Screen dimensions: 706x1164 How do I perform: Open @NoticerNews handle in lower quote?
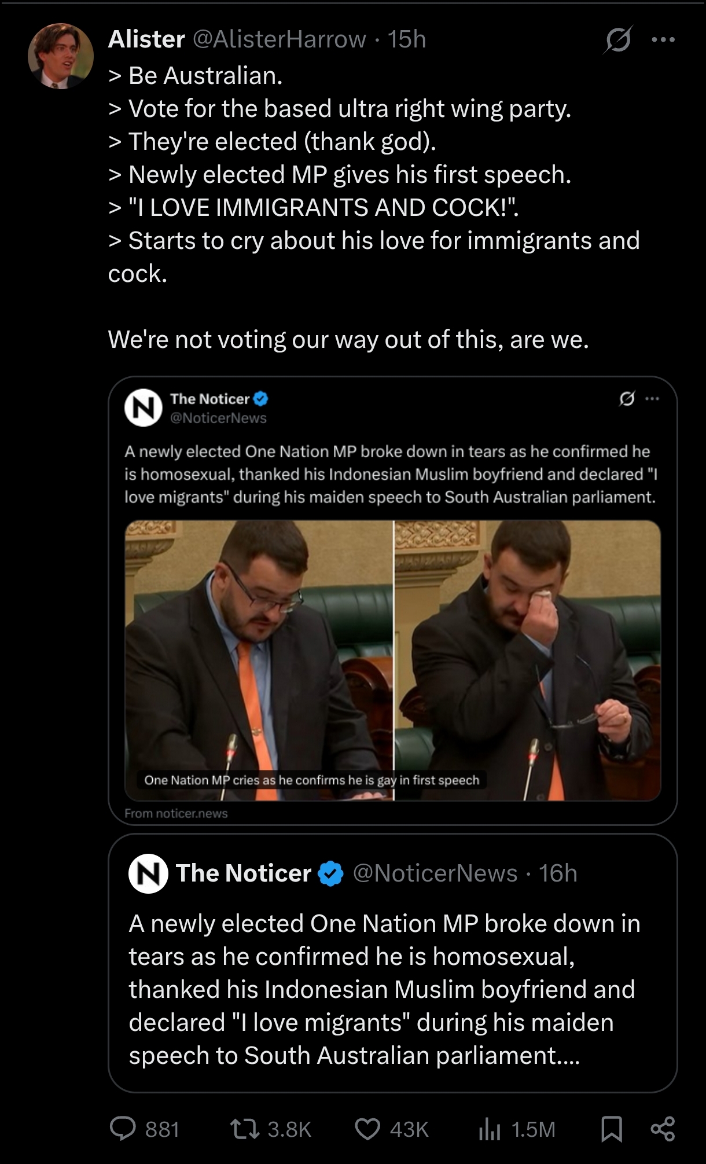(x=435, y=873)
